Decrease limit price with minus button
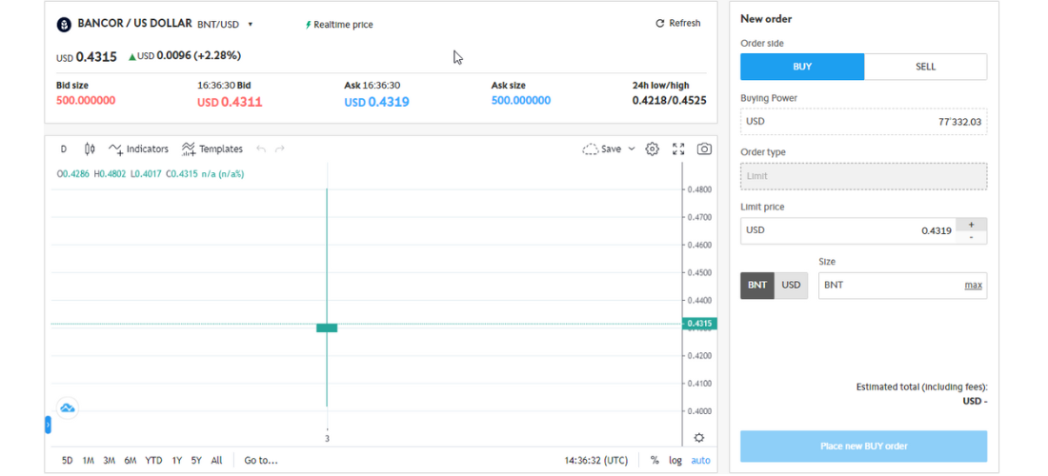This screenshot has height=476, width=1048. click(x=971, y=238)
